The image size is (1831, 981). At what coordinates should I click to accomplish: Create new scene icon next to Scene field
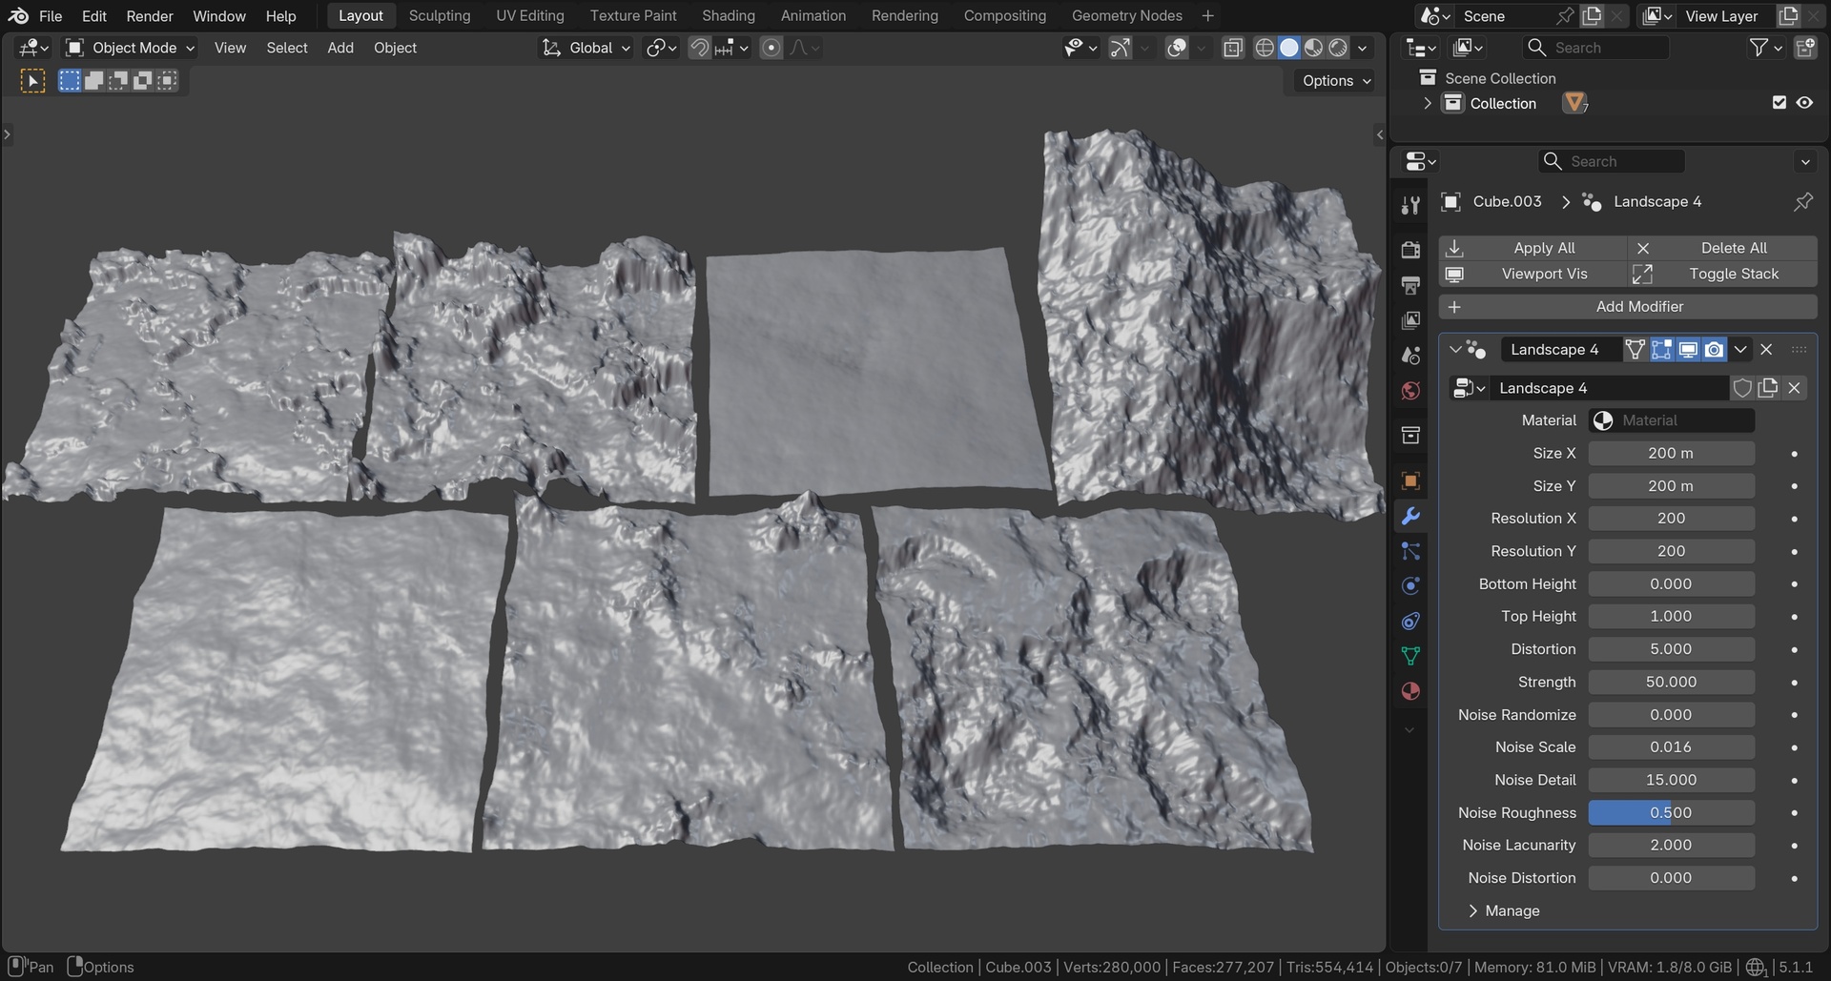1592,16
